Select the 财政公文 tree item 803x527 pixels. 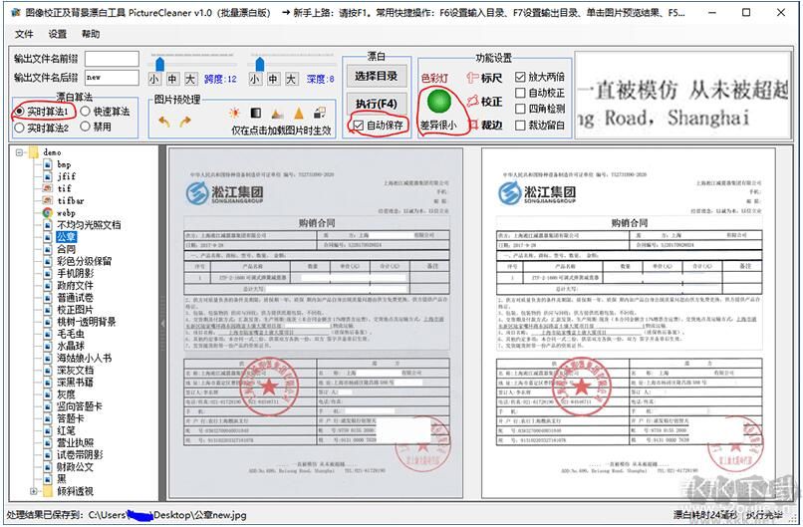pos(75,466)
